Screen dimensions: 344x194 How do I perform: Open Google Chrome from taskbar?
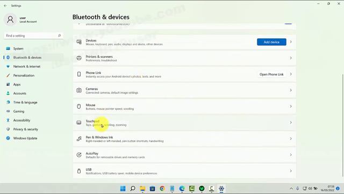[x=162, y=189]
